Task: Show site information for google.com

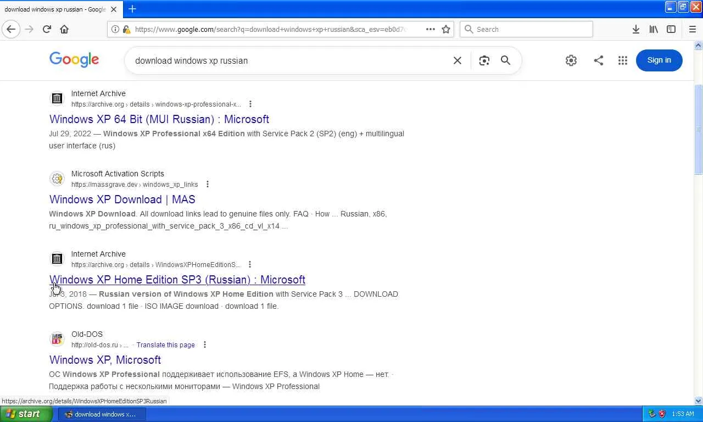Action: (x=115, y=29)
